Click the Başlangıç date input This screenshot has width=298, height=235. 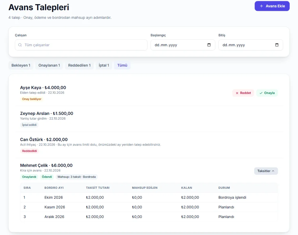coord(183,45)
